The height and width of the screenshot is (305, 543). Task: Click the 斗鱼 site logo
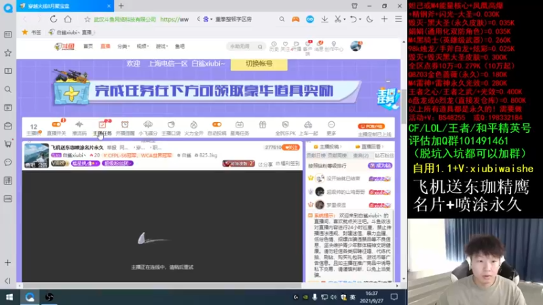[64, 46]
